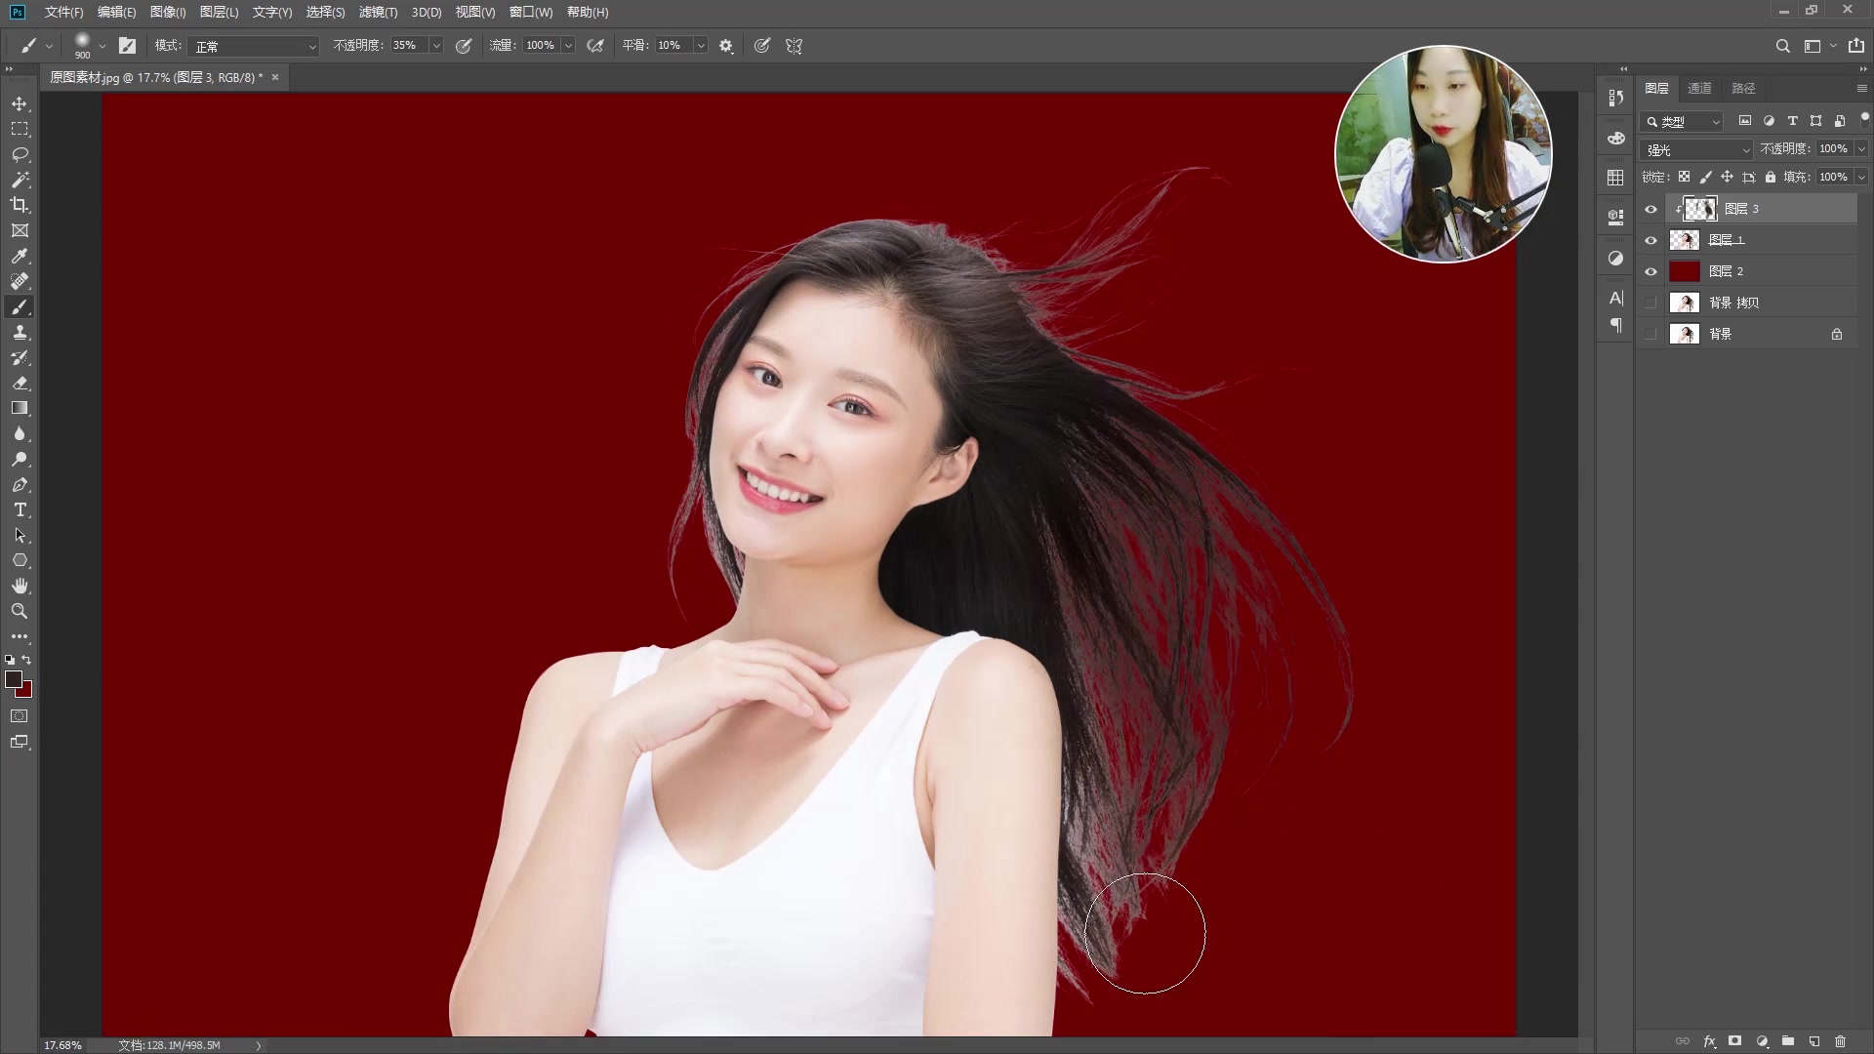Select the Horizontal Type tool
Viewport: 1874px width, 1054px height.
(20, 509)
